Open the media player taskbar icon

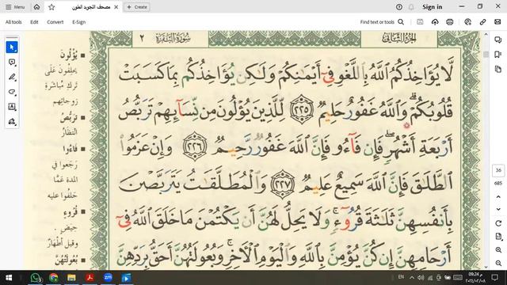click(126, 278)
